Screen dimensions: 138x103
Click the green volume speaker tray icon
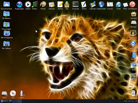(x=126, y=101)
